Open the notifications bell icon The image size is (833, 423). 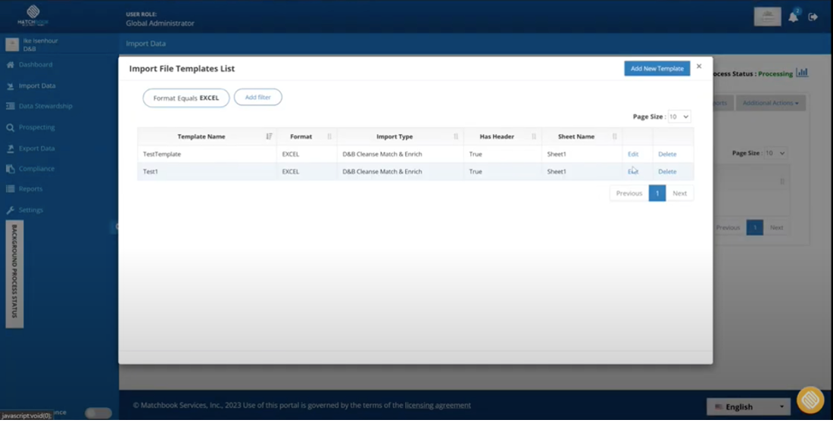793,17
